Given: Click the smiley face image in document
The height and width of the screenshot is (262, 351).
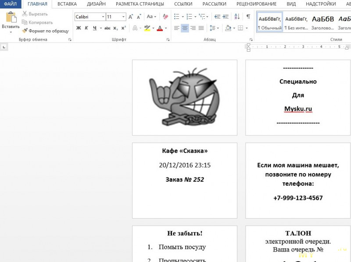Looking at the screenshot, I should click(x=184, y=97).
